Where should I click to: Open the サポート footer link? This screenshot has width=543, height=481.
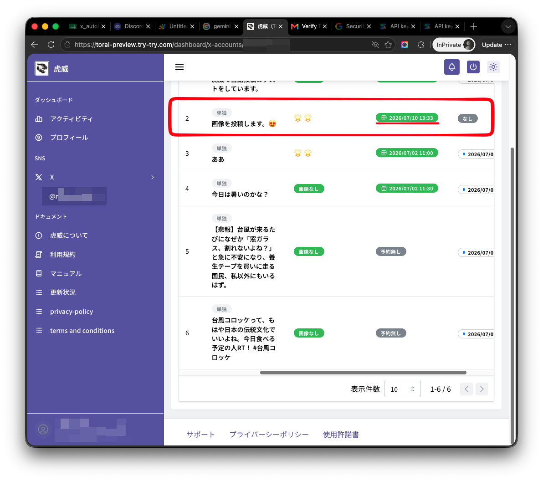point(200,434)
